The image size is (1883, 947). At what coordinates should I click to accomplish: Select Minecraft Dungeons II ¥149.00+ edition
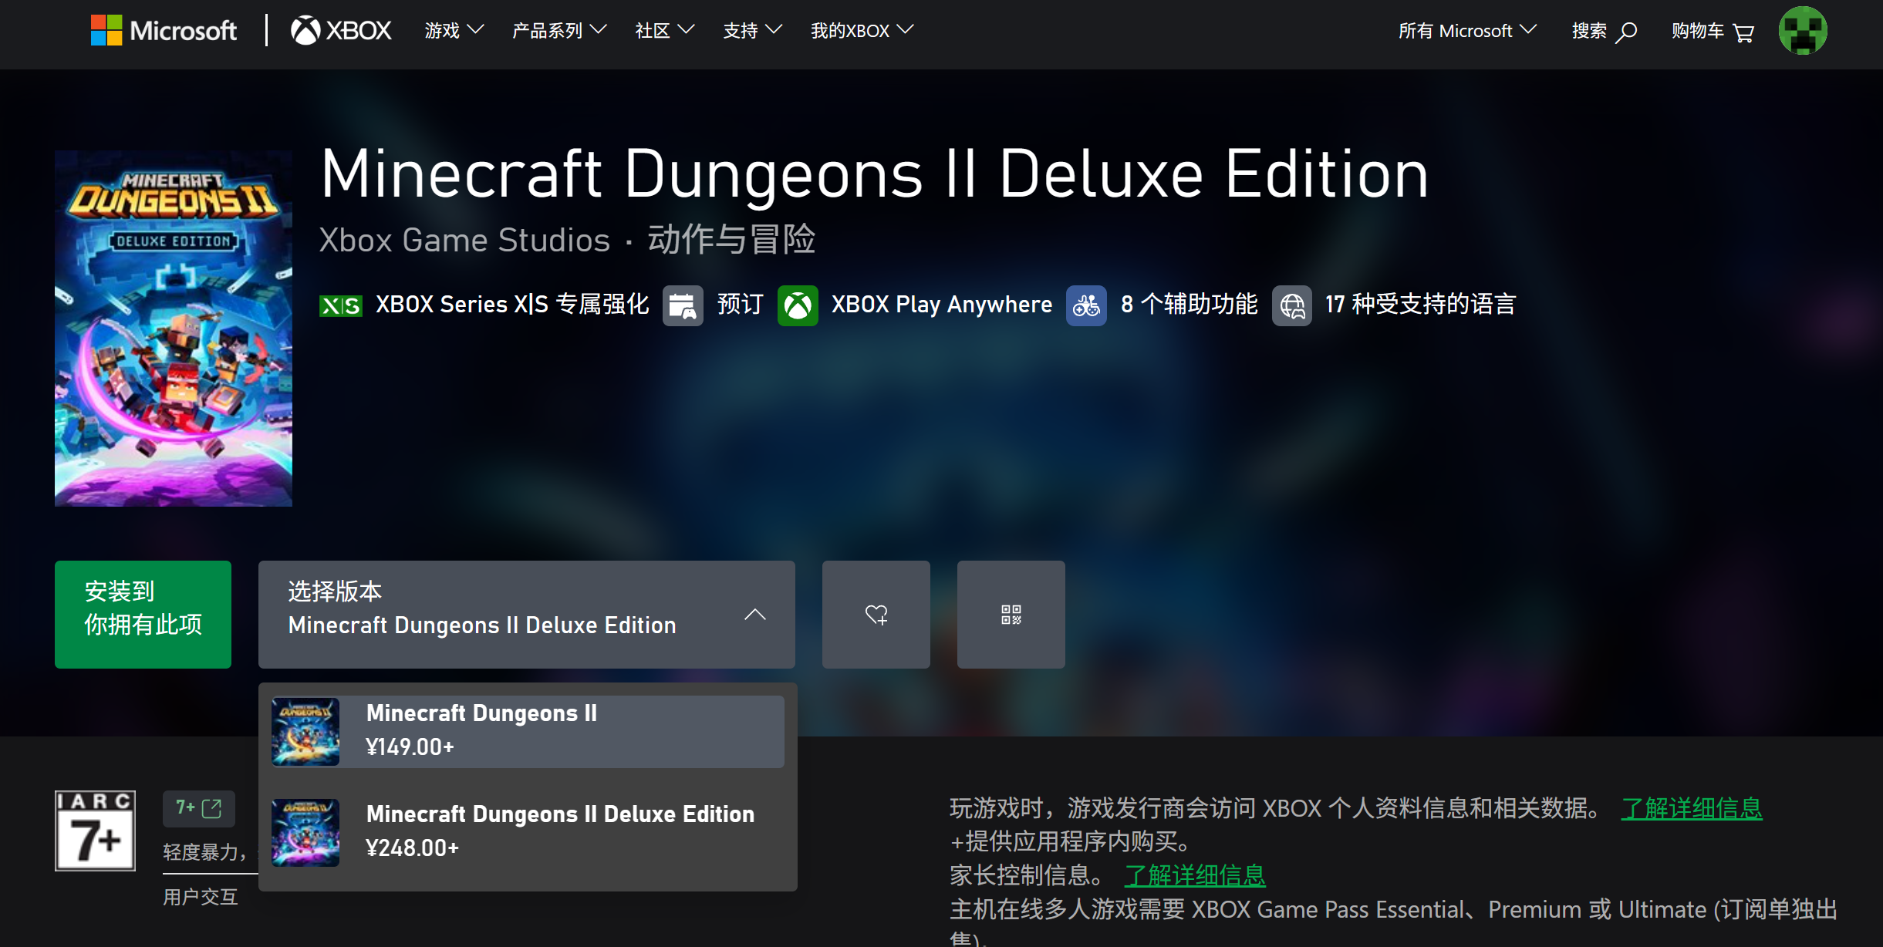pos(528,731)
